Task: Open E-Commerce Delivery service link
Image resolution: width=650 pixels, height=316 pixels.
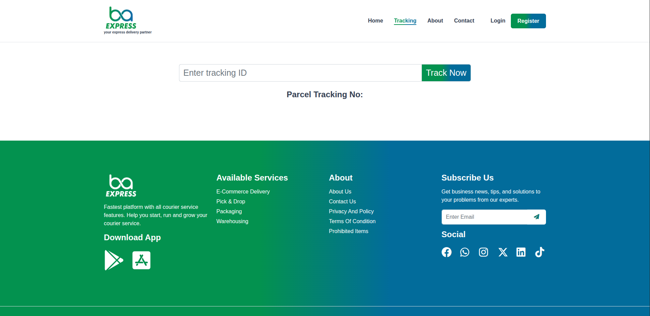Action: tap(243, 192)
